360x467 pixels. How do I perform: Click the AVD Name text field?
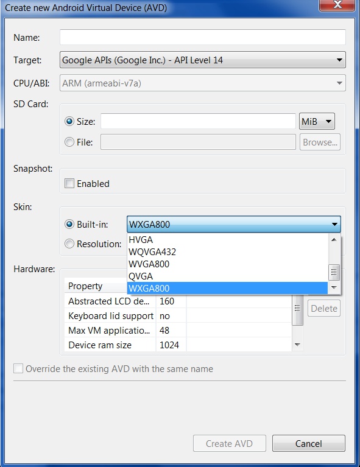tap(203, 37)
